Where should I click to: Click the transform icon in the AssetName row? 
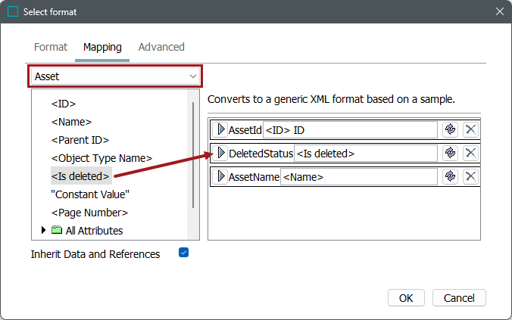(x=450, y=176)
